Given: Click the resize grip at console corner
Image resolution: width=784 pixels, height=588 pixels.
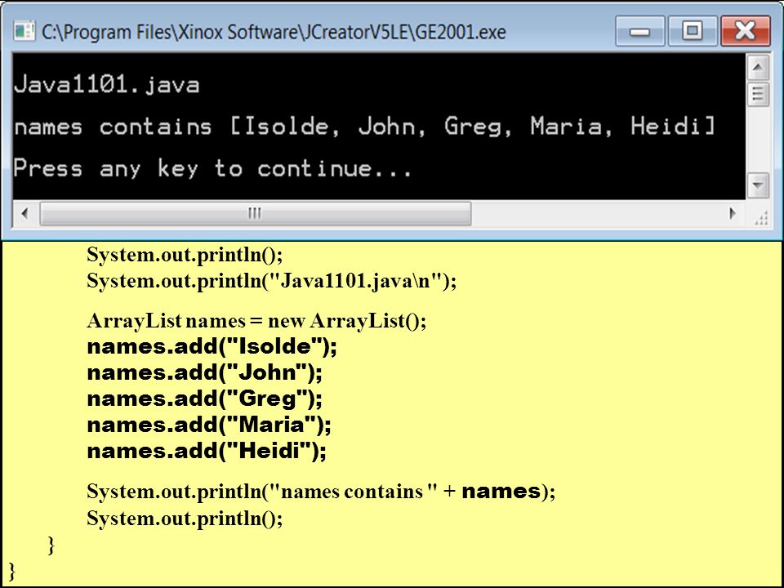Looking at the screenshot, I should pyautogui.click(x=760, y=217).
